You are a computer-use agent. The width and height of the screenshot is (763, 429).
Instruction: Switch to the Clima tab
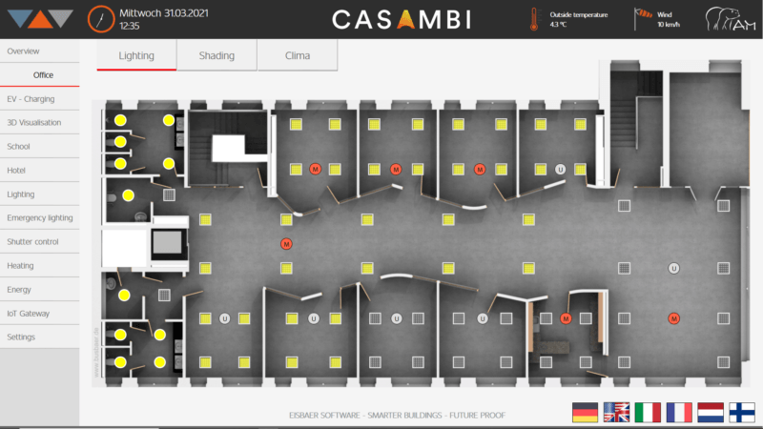point(298,55)
